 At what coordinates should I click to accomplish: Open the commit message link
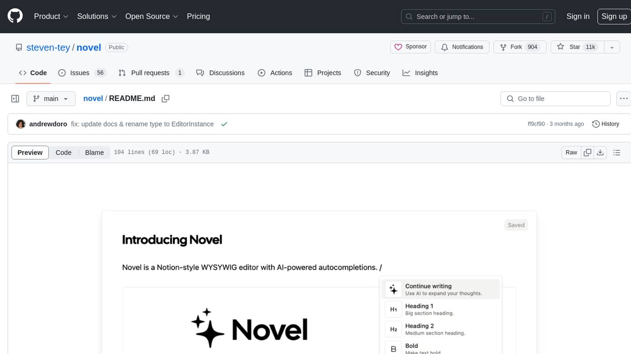tap(142, 124)
